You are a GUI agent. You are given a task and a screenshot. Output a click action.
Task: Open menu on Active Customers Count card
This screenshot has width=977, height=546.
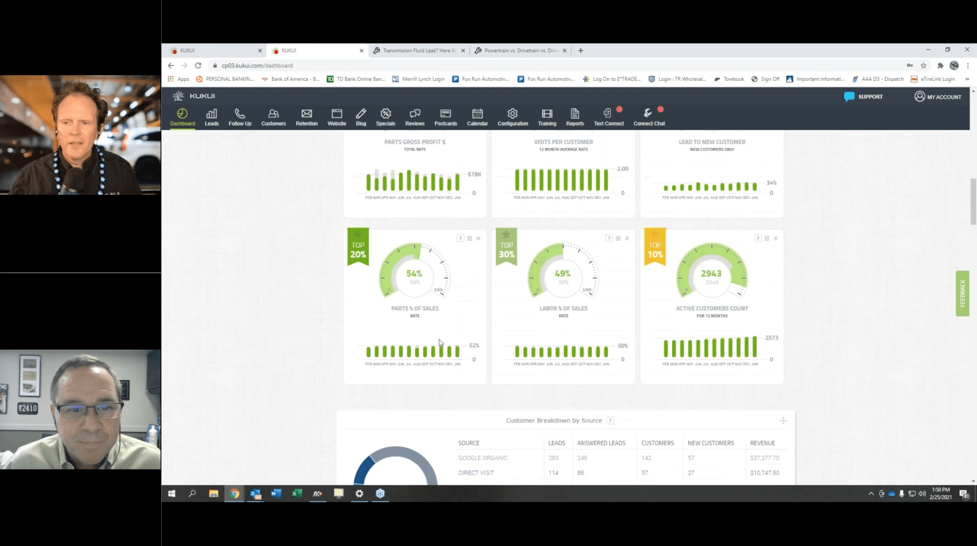click(x=767, y=238)
